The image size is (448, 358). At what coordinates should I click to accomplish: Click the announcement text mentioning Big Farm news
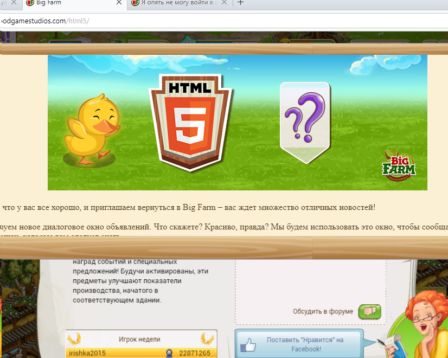point(189,207)
